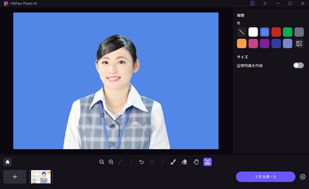Maximize the HitPaw window
Image resolution: width=309 pixels, height=189 pixels.
(290, 3)
